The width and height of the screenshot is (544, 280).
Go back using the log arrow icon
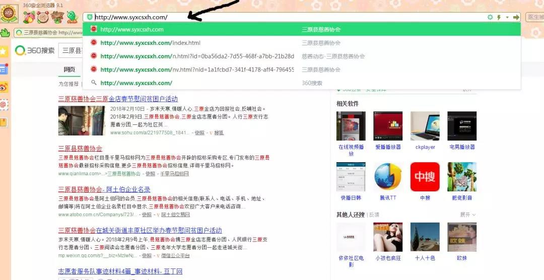pyautogui.click(x=43, y=17)
